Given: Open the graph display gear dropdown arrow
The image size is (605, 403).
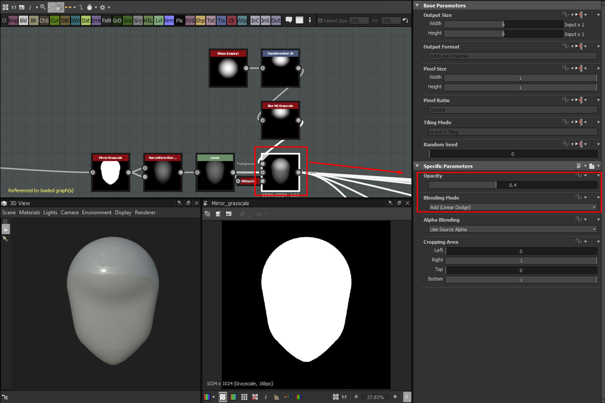Looking at the screenshot, I should (109, 7).
